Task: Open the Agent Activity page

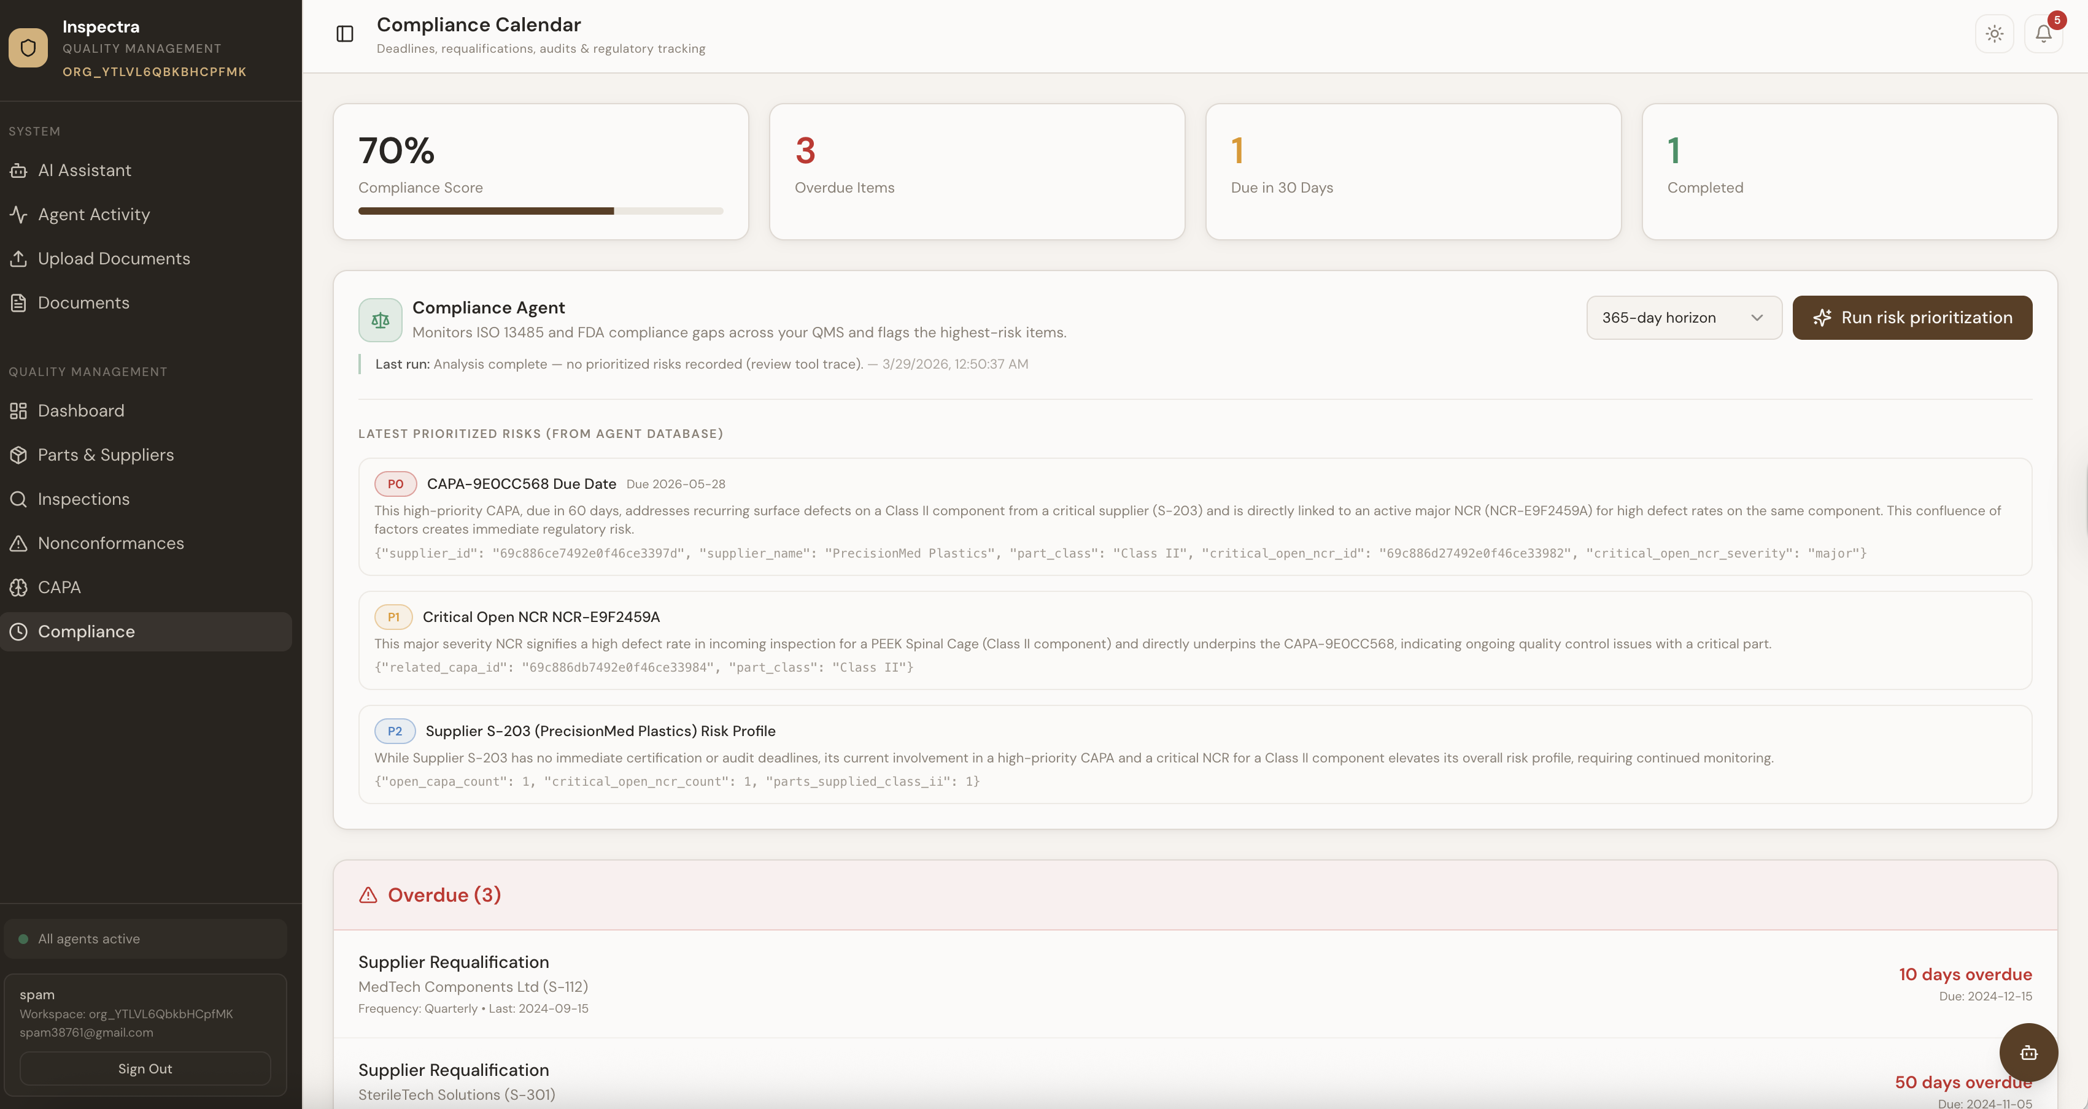Action: click(93, 215)
